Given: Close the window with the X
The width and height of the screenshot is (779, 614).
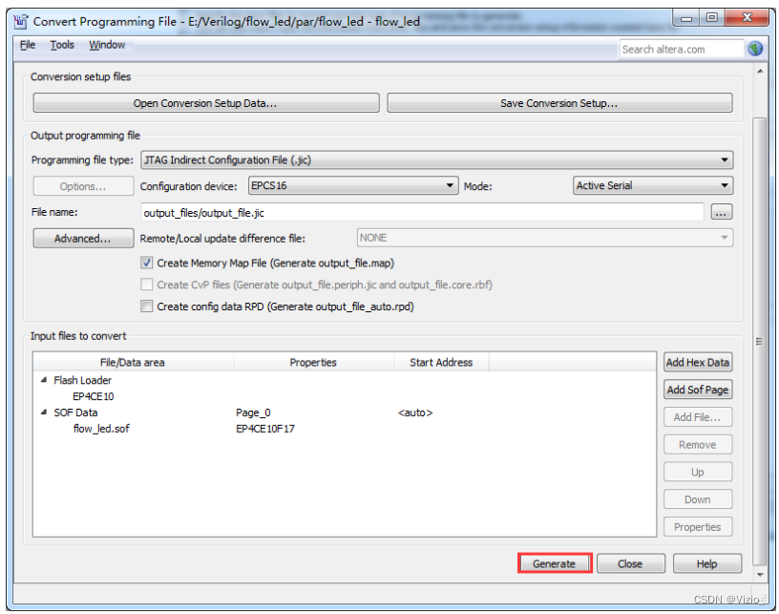Looking at the screenshot, I should tap(747, 18).
